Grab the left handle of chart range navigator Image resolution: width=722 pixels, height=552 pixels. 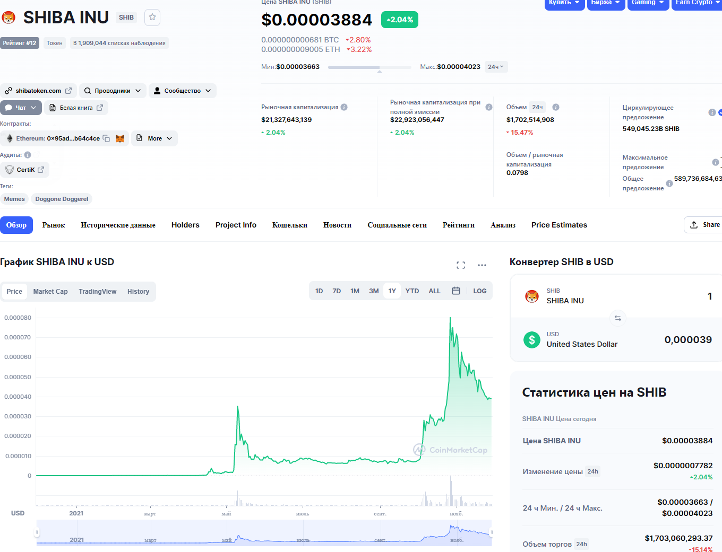[x=37, y=532]
